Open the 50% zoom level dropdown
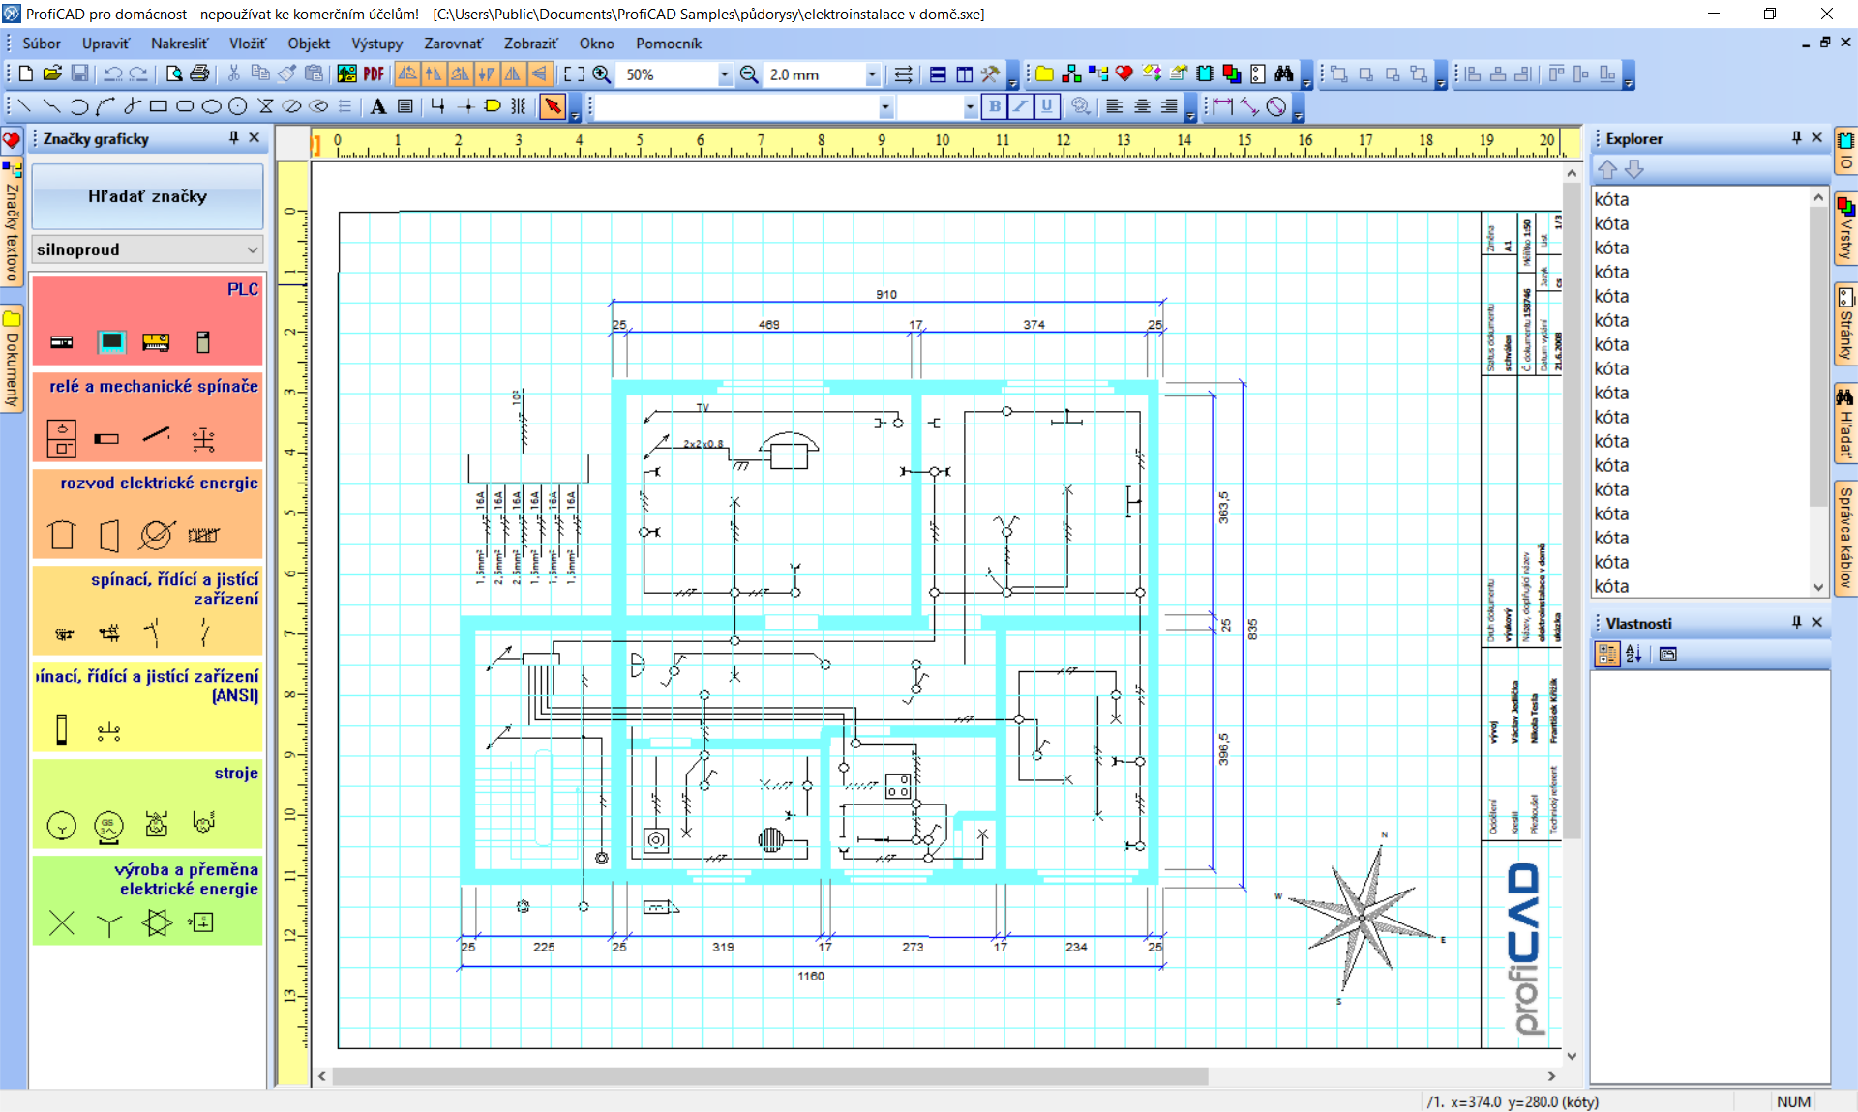 724,74
